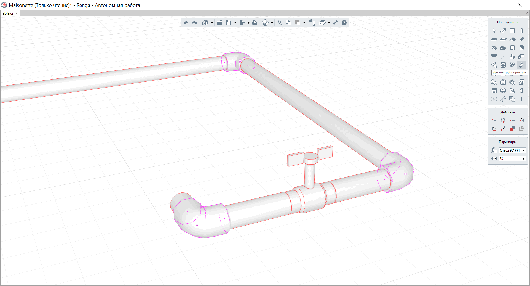Expand the synchronization dropdown arrow

(272, 23)
